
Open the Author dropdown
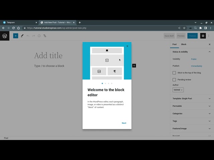coord(178,90)
